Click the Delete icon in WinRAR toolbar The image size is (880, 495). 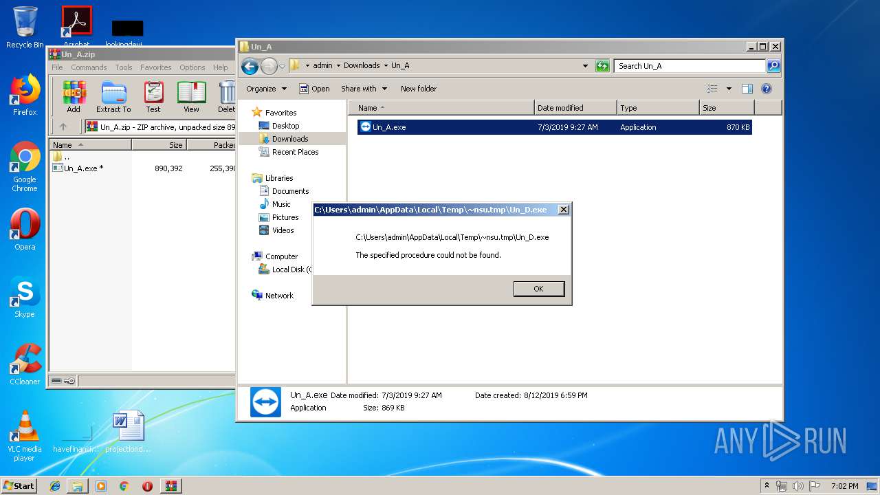tap(226, 97)
